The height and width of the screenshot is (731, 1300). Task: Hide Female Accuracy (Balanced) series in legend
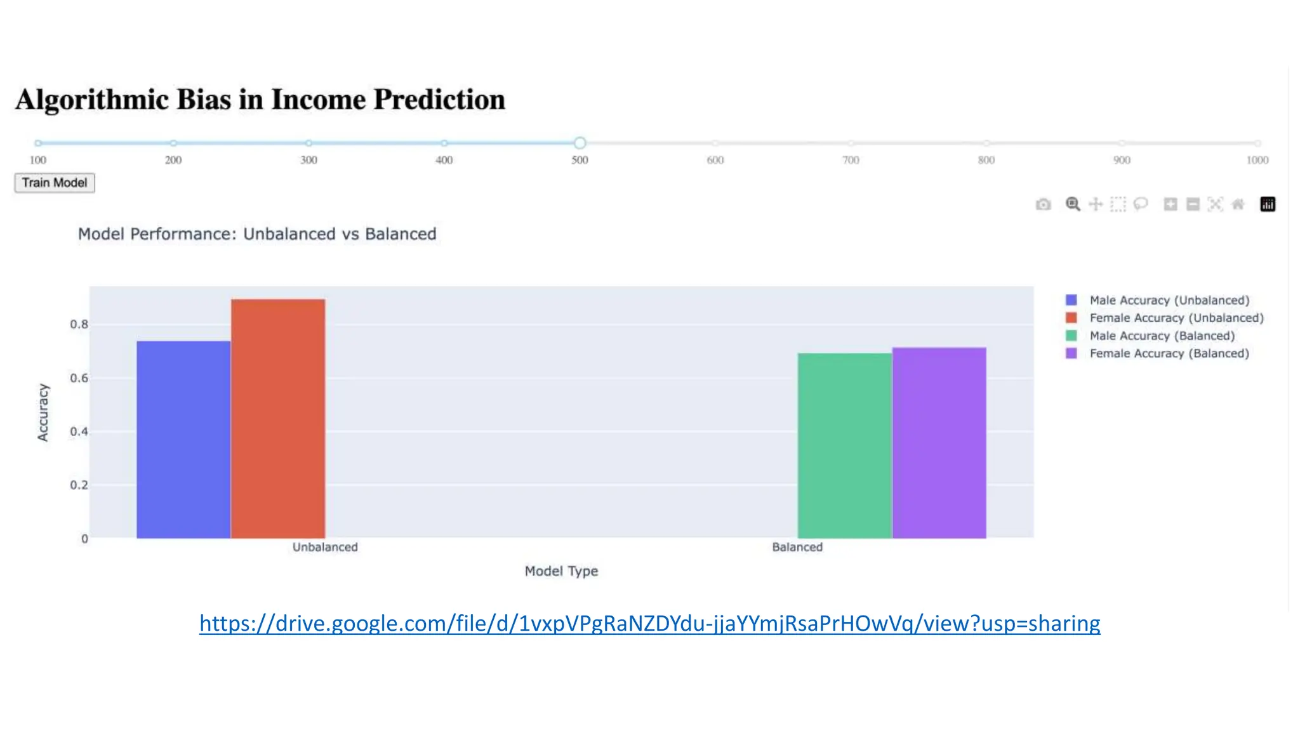pos(1169,353)
